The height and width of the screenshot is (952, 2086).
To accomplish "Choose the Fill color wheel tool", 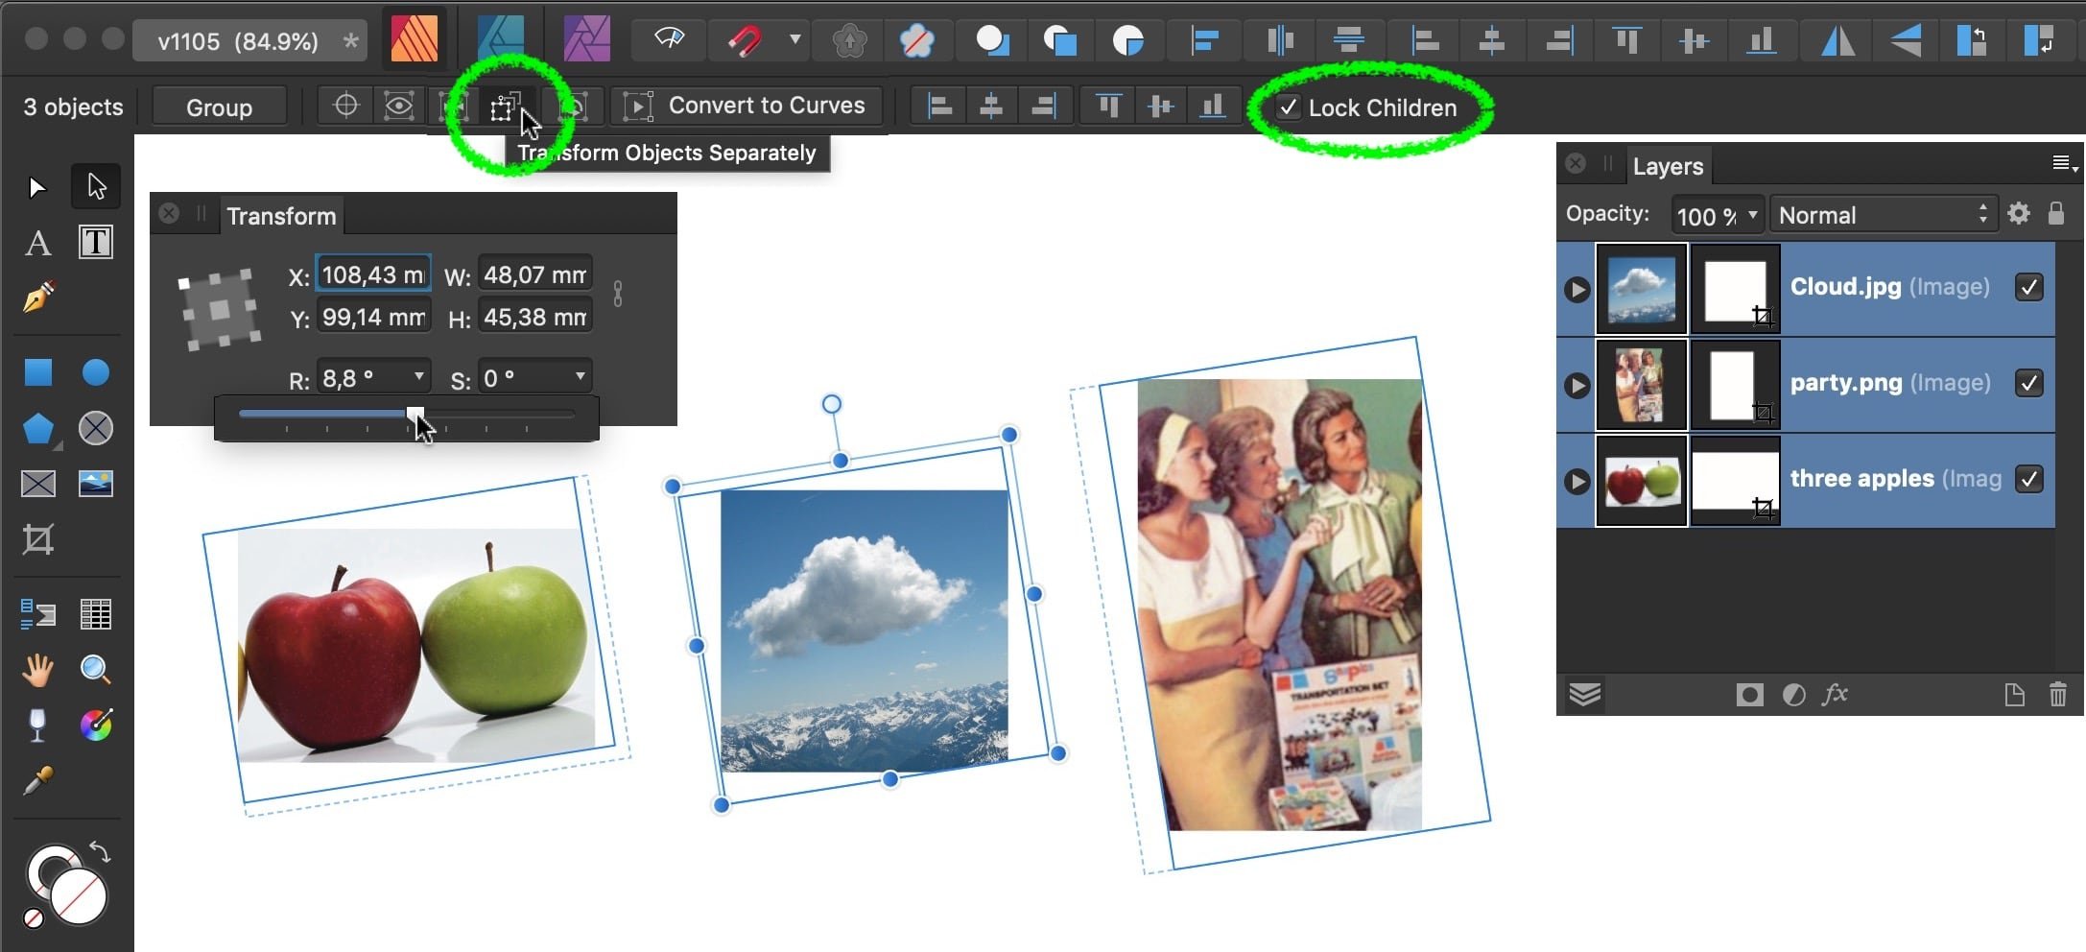I will [96, 726].
